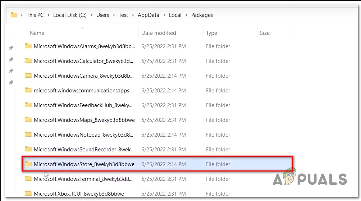
Task: Select Microsoft.WindowsCalculator folder icon
Action: tap(28, 60)
